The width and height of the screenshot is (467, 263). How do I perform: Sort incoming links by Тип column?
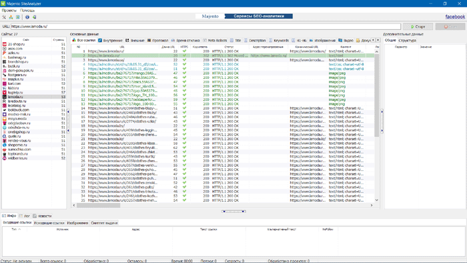coord(15,230)
